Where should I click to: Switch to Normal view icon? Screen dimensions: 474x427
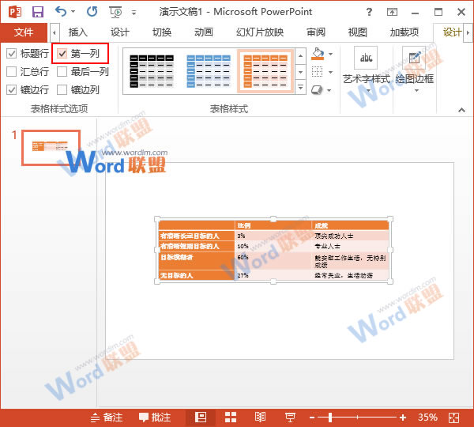[201, 418]
